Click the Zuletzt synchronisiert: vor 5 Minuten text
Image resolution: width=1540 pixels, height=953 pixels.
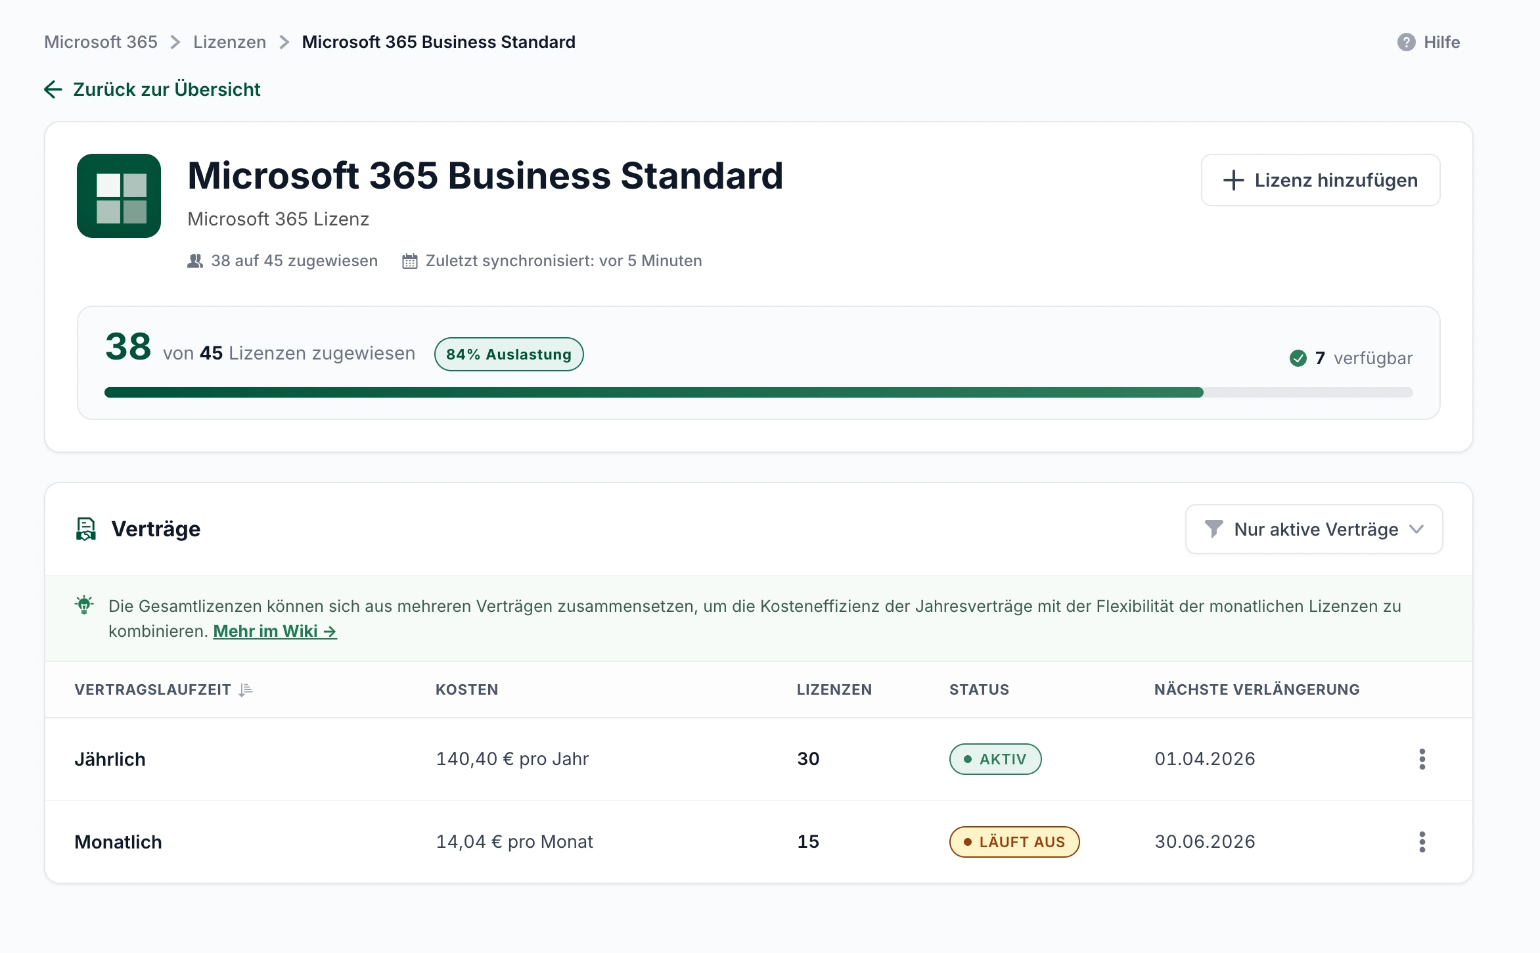564,261
